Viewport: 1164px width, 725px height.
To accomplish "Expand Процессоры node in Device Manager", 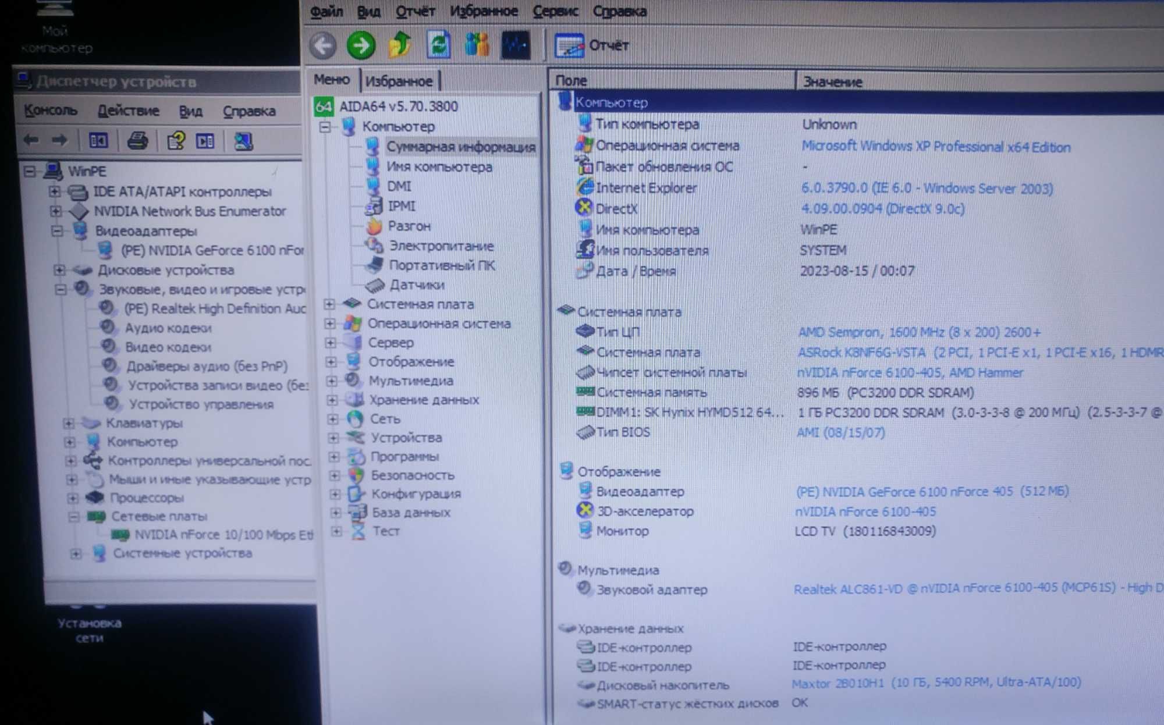I will [72, 498].
